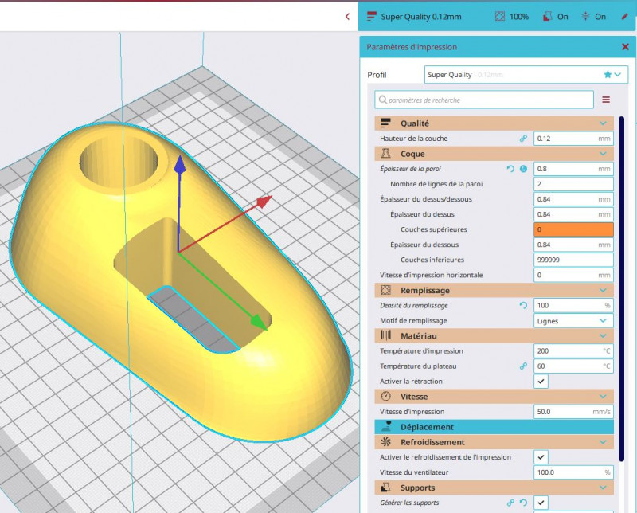Click the link icon beside Température du plateau

pyautogui.click(x=523, y=366)
